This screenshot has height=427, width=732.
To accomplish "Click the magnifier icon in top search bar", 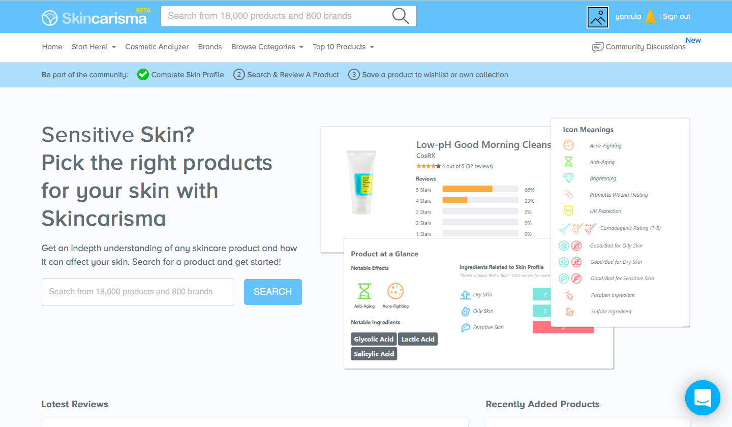I will pos(401,16).
